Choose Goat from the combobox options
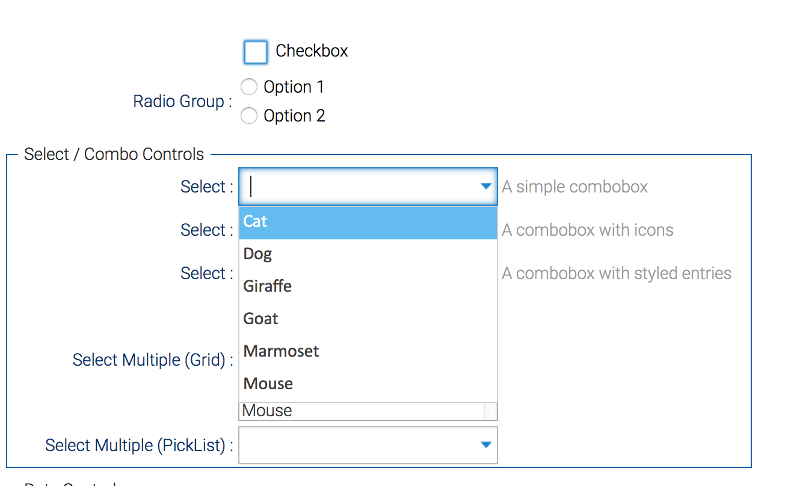The width and height of the screenshot is (794, 486). click(368, 319)
